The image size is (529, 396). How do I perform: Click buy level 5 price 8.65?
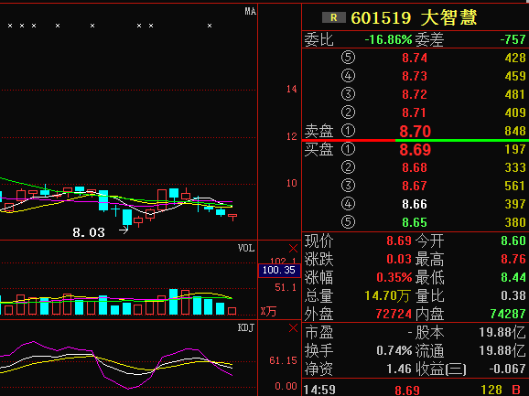tap(415, 222)
